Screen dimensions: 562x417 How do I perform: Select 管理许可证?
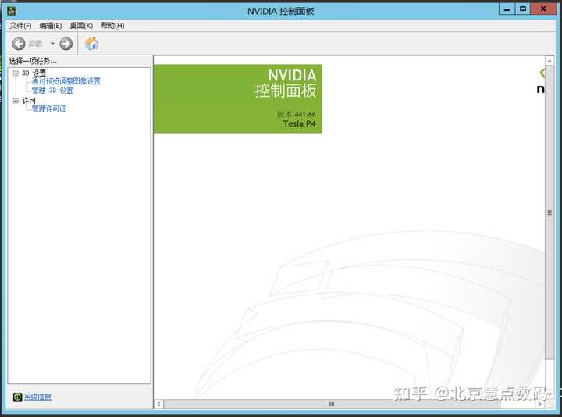(x=49, y=109)
